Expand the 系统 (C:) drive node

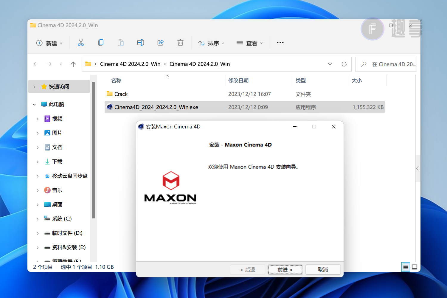tap(38, 219)
